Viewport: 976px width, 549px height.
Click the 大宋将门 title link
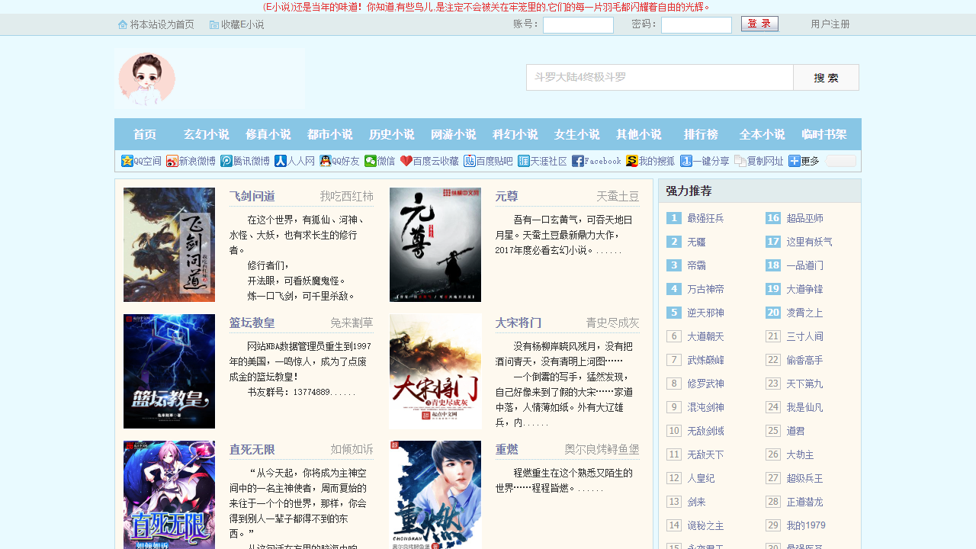[518, 323]
